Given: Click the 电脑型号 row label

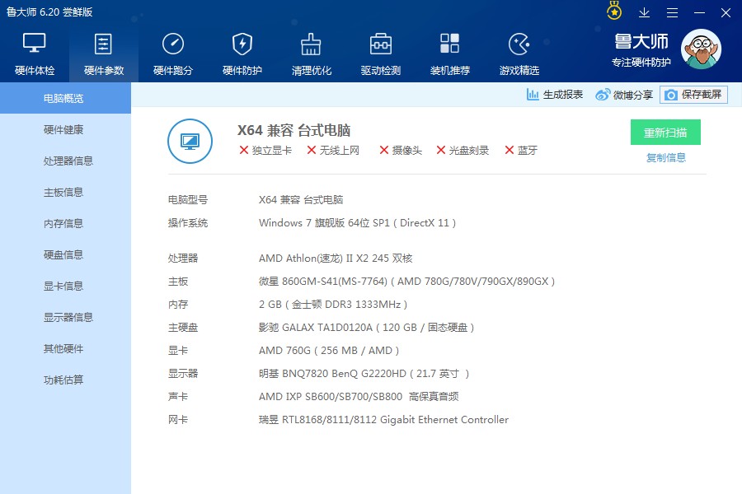Looking at the screenshot, I should click(x=188, y=199).
